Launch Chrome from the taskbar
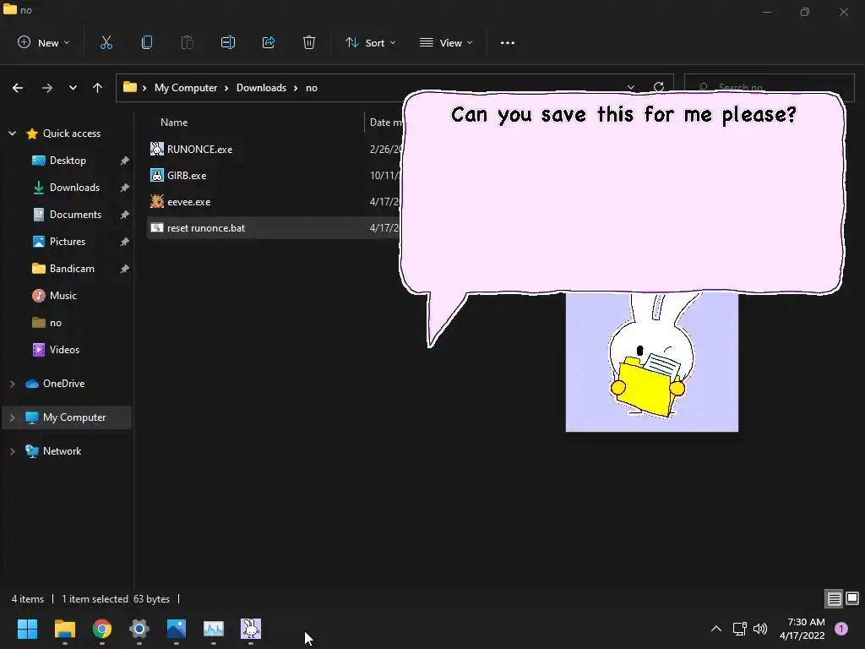The image size is (865, 649). point(102,629)
